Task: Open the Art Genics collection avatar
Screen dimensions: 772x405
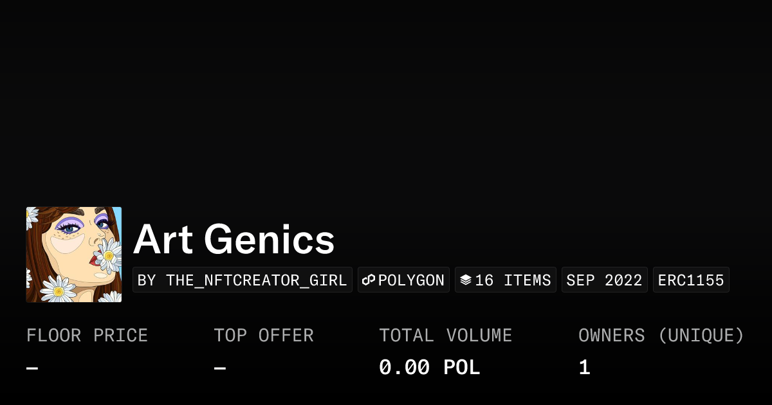Action: (x=74, y=255)
